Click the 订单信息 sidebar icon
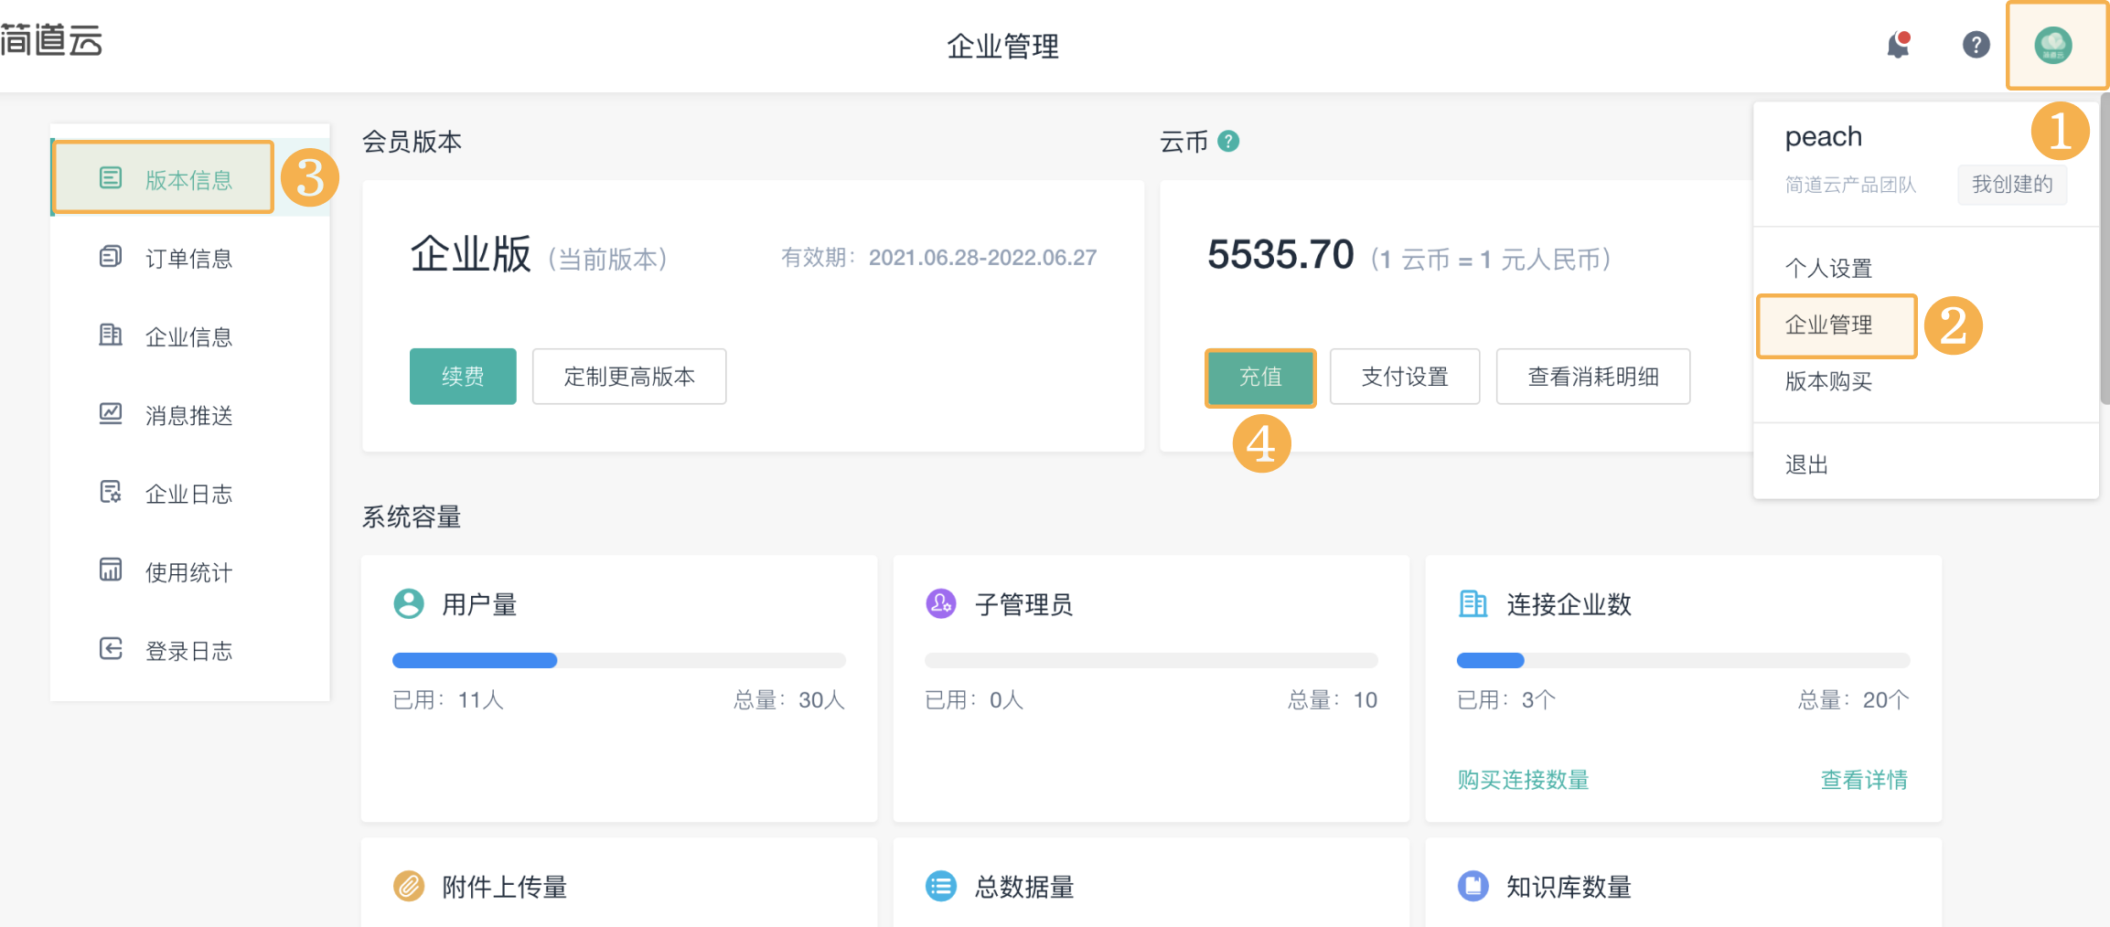The height and width of the screenshot is (927, 2110). 110,257
